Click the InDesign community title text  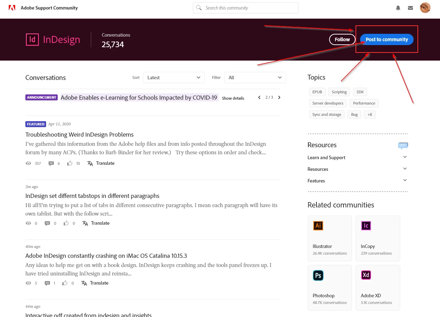click(62, 40)
